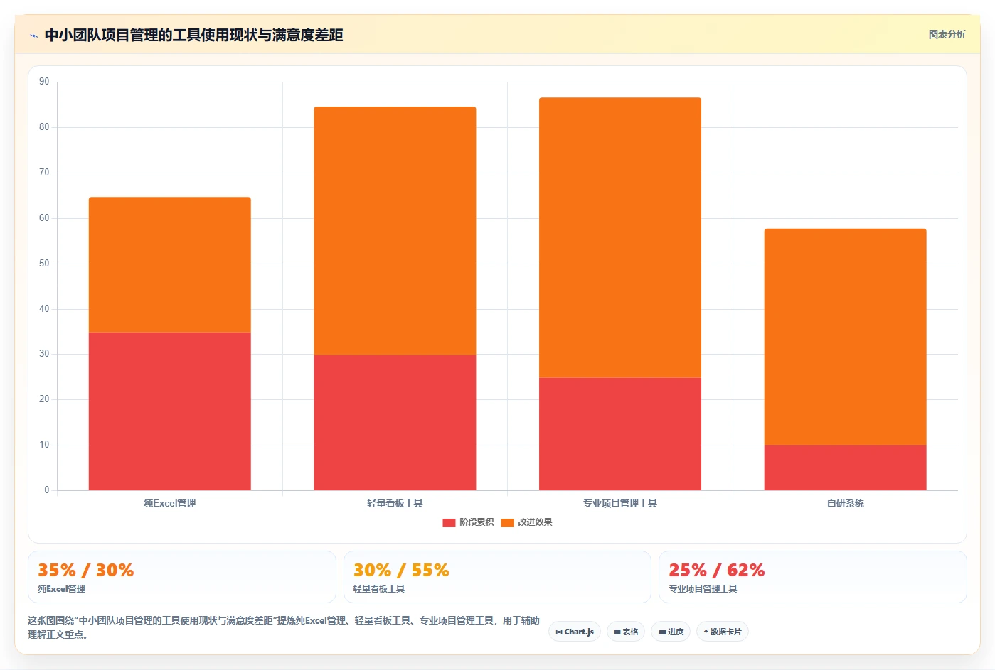
Task: Click the 专业项目管理工具 caption in the data card
Action: pos(703,589)
